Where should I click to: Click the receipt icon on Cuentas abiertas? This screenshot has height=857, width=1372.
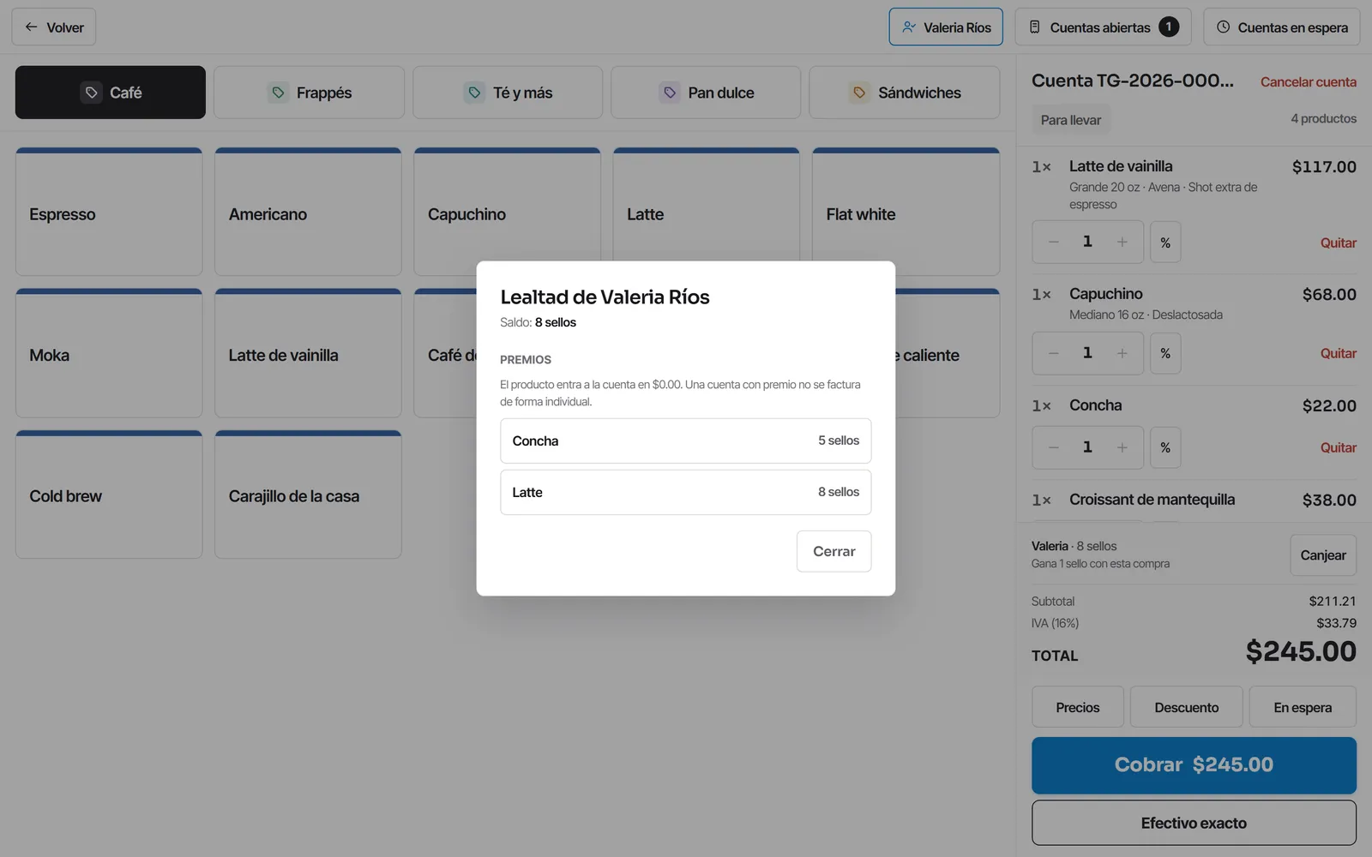[x=1035, y=27]
